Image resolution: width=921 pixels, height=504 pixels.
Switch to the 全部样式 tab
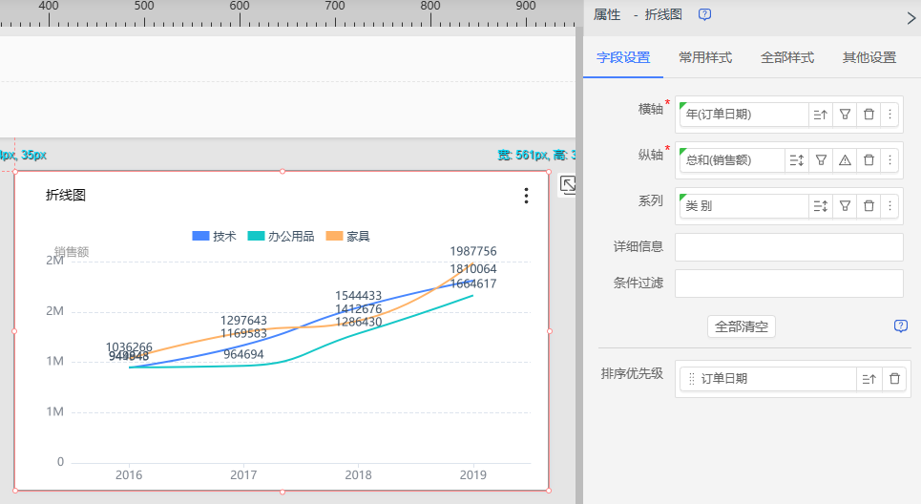[787, 57]
